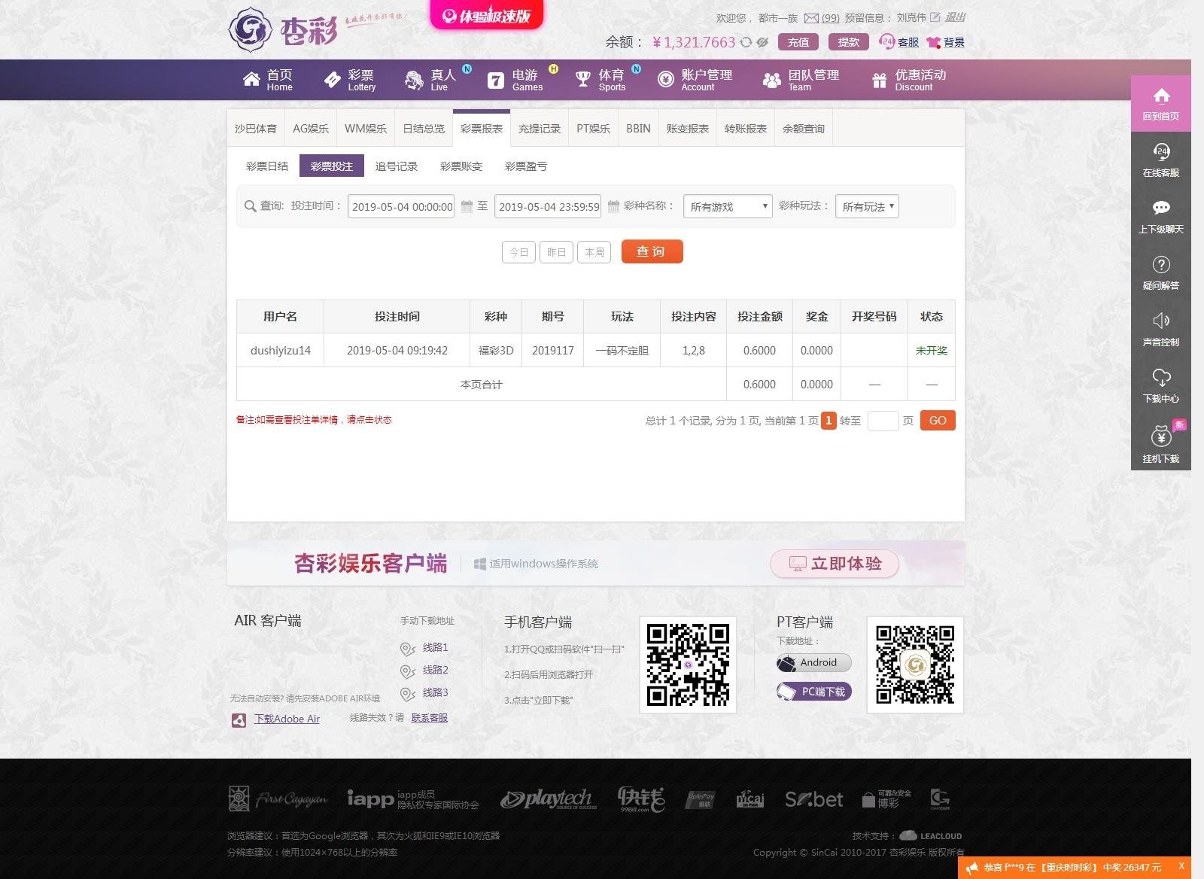Open the 彩票 Lottery menu
Image resolution: width=1204 pixels, height=879 pixels.
[x=350, y=80]
